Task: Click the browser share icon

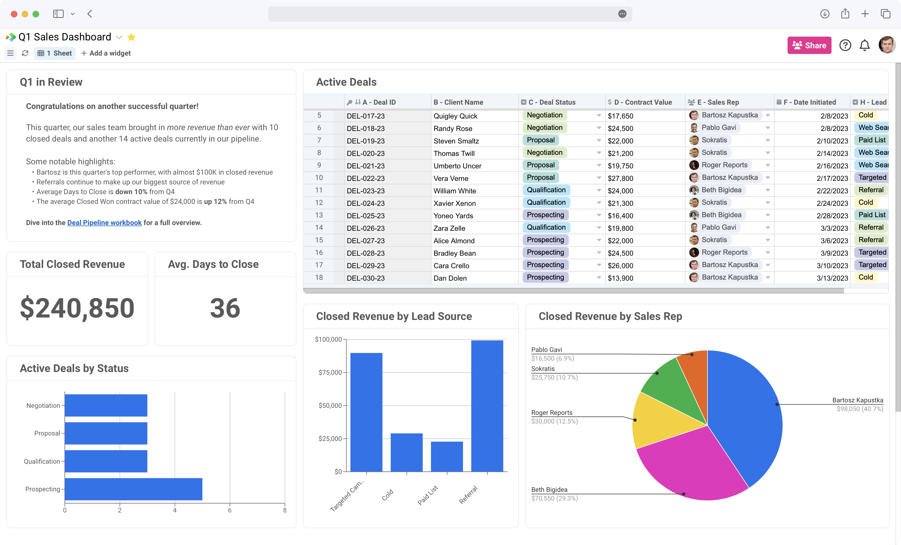Action: (845, 14)
